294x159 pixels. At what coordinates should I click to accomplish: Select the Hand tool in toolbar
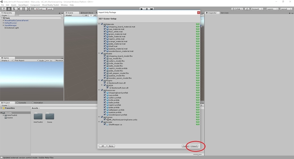pos(4,9)
